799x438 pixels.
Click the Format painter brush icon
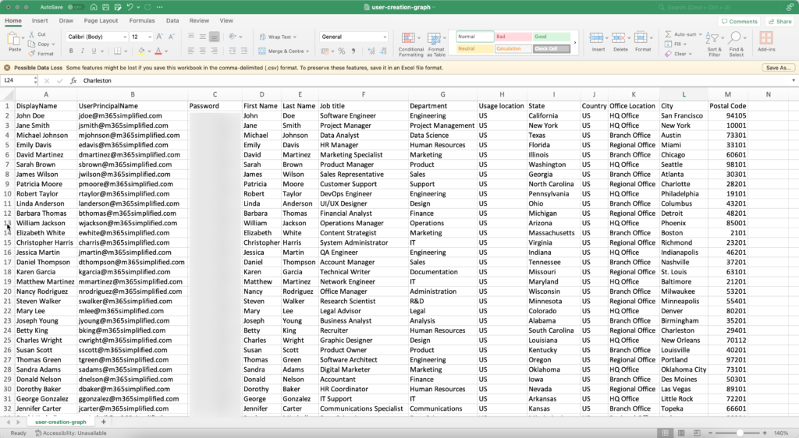(31, 54)
